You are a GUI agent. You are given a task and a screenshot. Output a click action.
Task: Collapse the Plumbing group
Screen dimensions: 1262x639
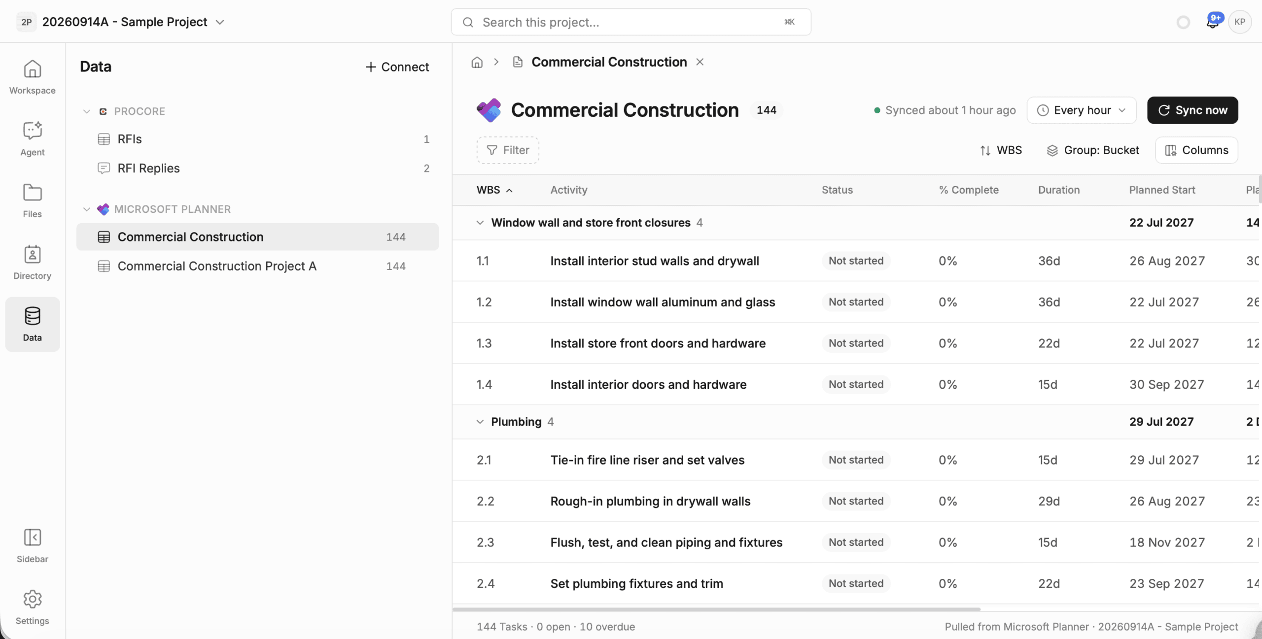(x=480, y=422)
